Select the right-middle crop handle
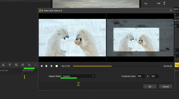 click(159, 39)
